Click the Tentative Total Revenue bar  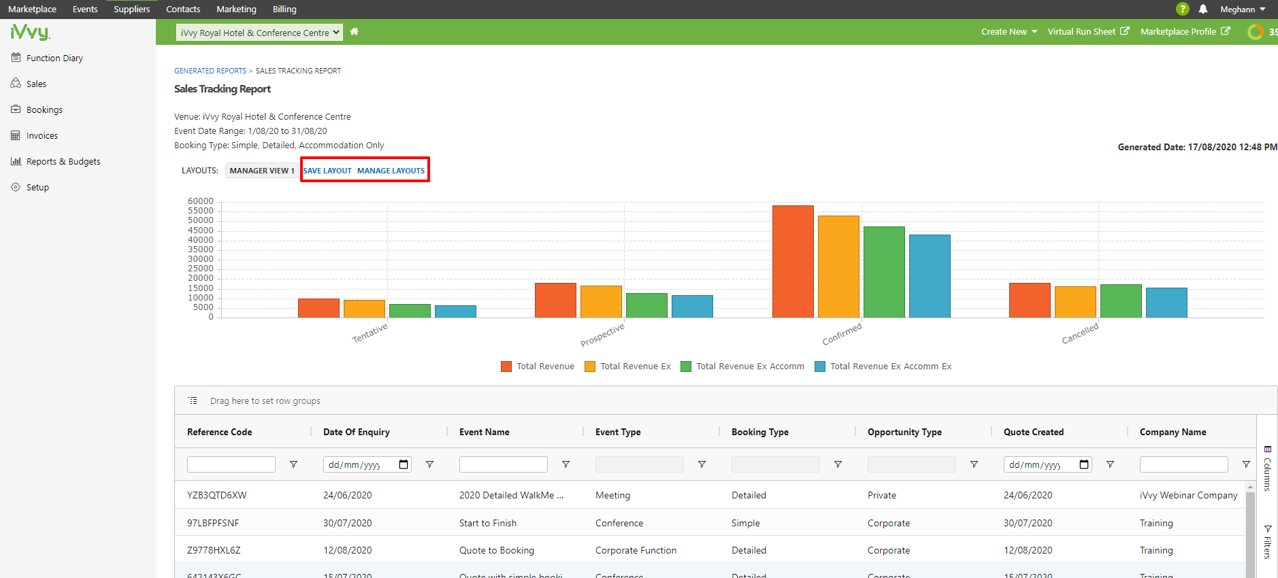318,308
